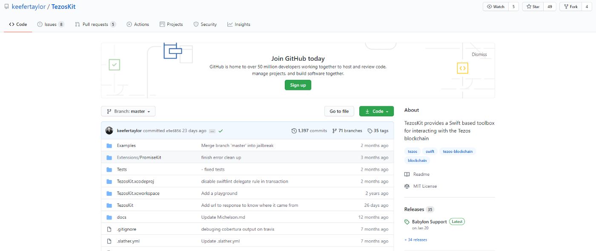Viewport: 596px width, 251px height.
Task: Open the .slather.yml file
Action: pos(128,241)
